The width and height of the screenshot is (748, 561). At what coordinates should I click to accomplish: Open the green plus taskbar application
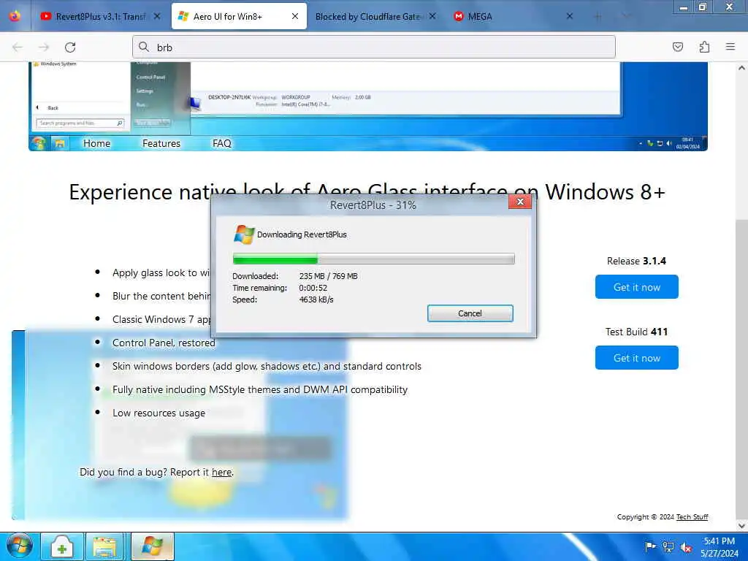(63, 546)
